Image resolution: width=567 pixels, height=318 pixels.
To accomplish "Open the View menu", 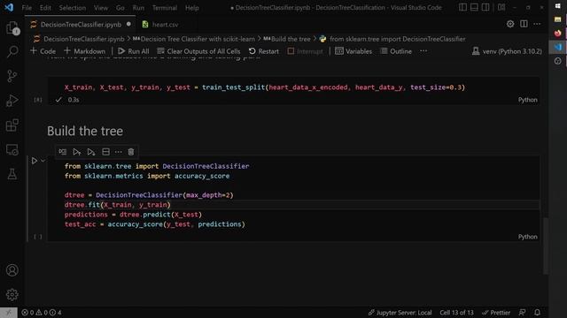I will click(101, 8).
